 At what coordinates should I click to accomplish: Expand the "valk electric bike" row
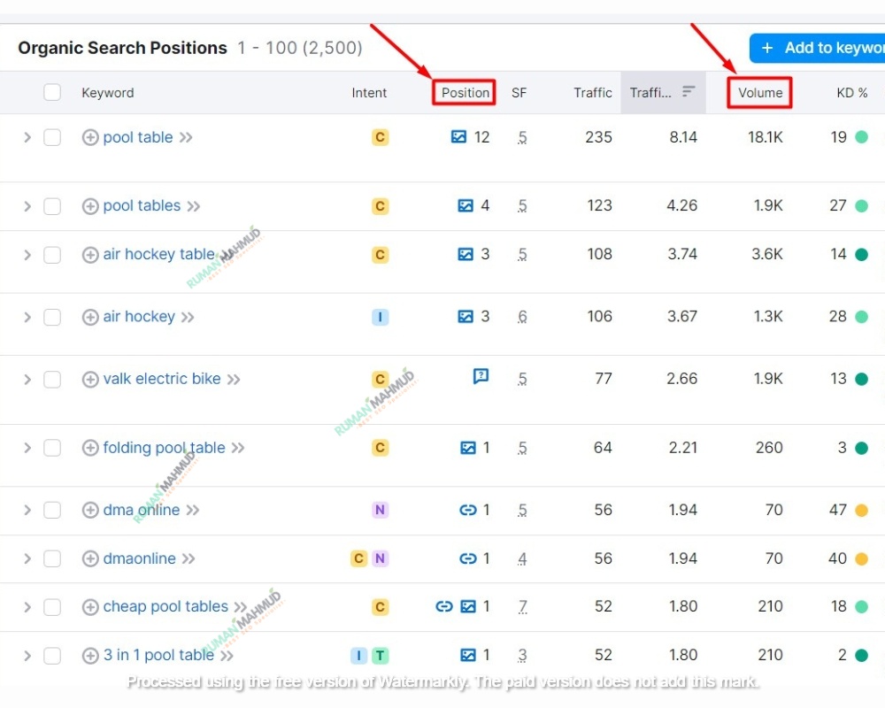pyautogui.click(x=27, y=378)
